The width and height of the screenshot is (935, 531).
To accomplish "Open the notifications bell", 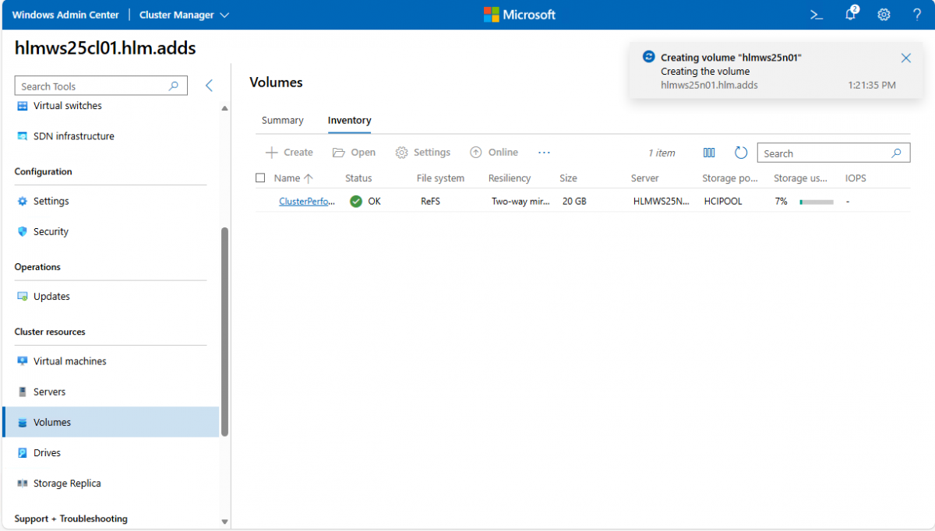I will [x=851, y=15].
